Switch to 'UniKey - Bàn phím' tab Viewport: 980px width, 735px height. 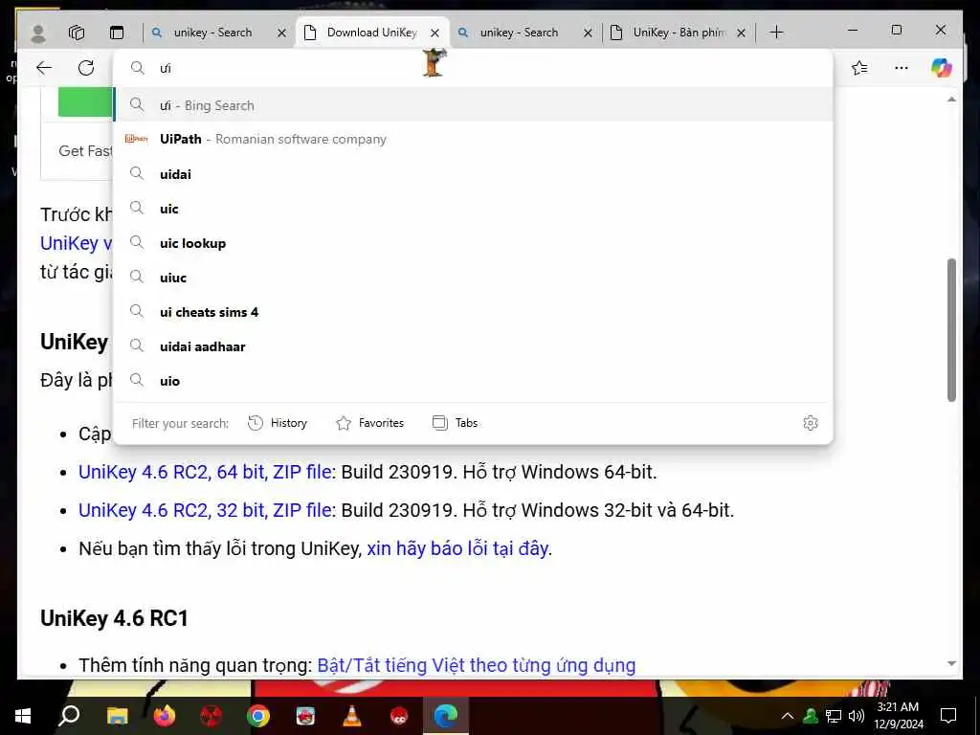679,33
